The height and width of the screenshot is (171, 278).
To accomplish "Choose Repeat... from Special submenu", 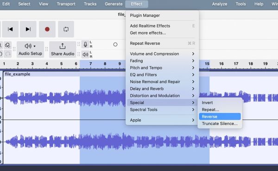I will [220, 110].
